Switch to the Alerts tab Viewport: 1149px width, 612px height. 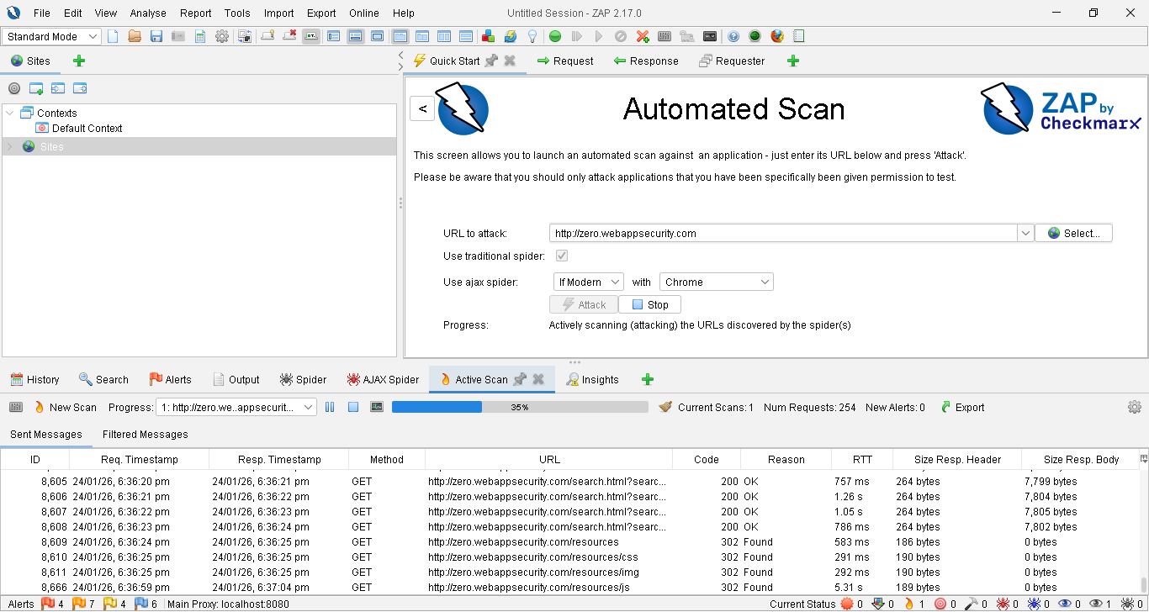point(170,379)
